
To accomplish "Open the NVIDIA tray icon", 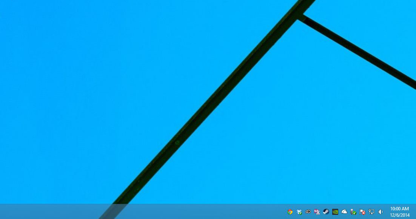I will click(335, 211).
